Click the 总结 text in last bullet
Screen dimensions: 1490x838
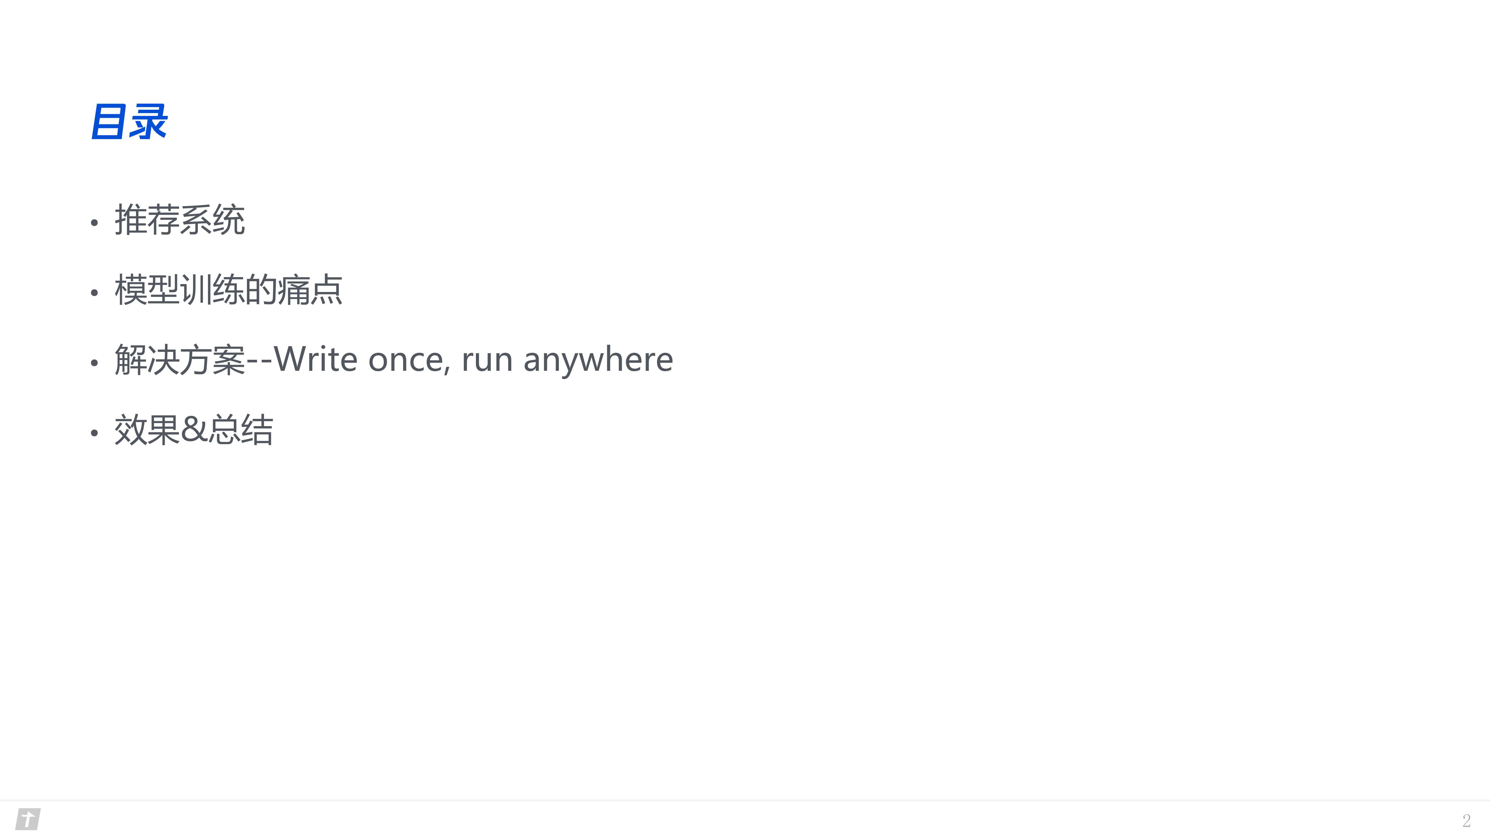[x=241, y=430]
